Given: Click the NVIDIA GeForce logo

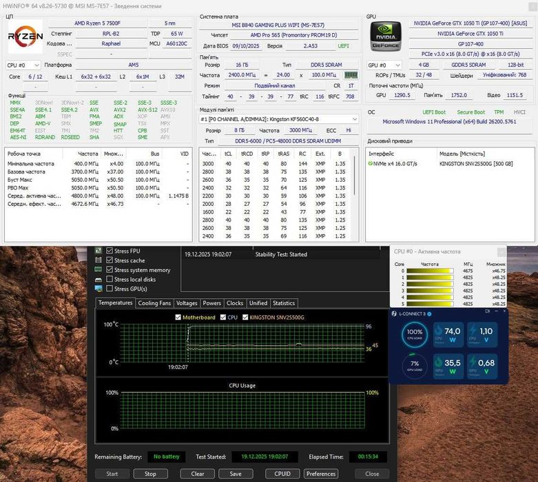Looking at the screenshot, I should [385, 36].
